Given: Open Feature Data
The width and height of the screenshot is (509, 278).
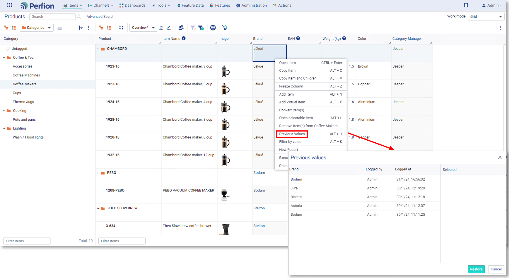Looking at the screenshot, I should (x=190, y=5).
